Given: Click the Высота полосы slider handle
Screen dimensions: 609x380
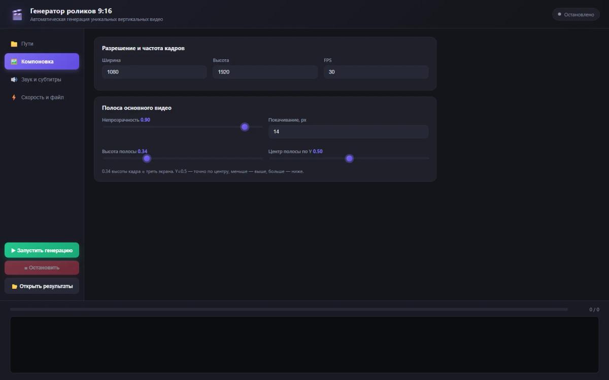Looking at the screenshot, I should pyautogui.click(x=147, y=159).
